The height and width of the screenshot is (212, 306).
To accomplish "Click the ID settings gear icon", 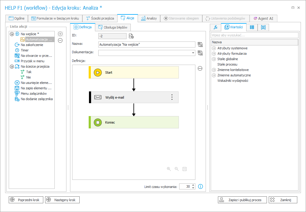I will [x=131, y=36].
